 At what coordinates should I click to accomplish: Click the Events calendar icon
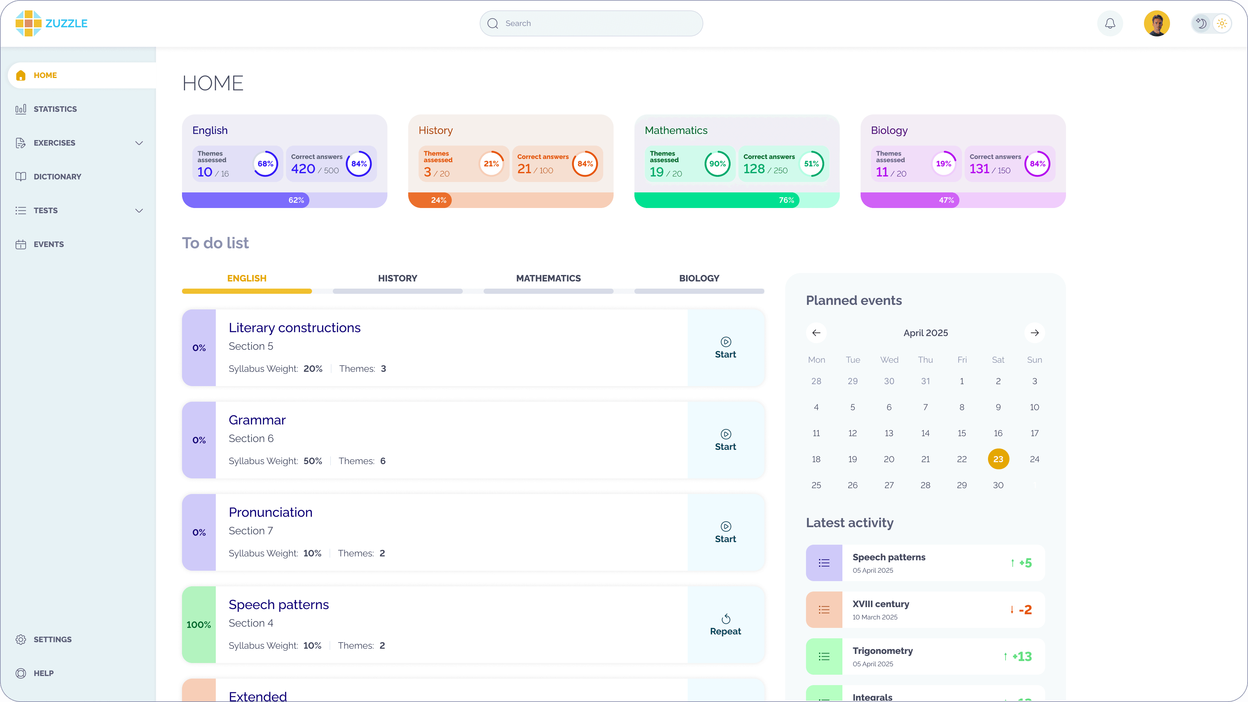coord(20,244)
